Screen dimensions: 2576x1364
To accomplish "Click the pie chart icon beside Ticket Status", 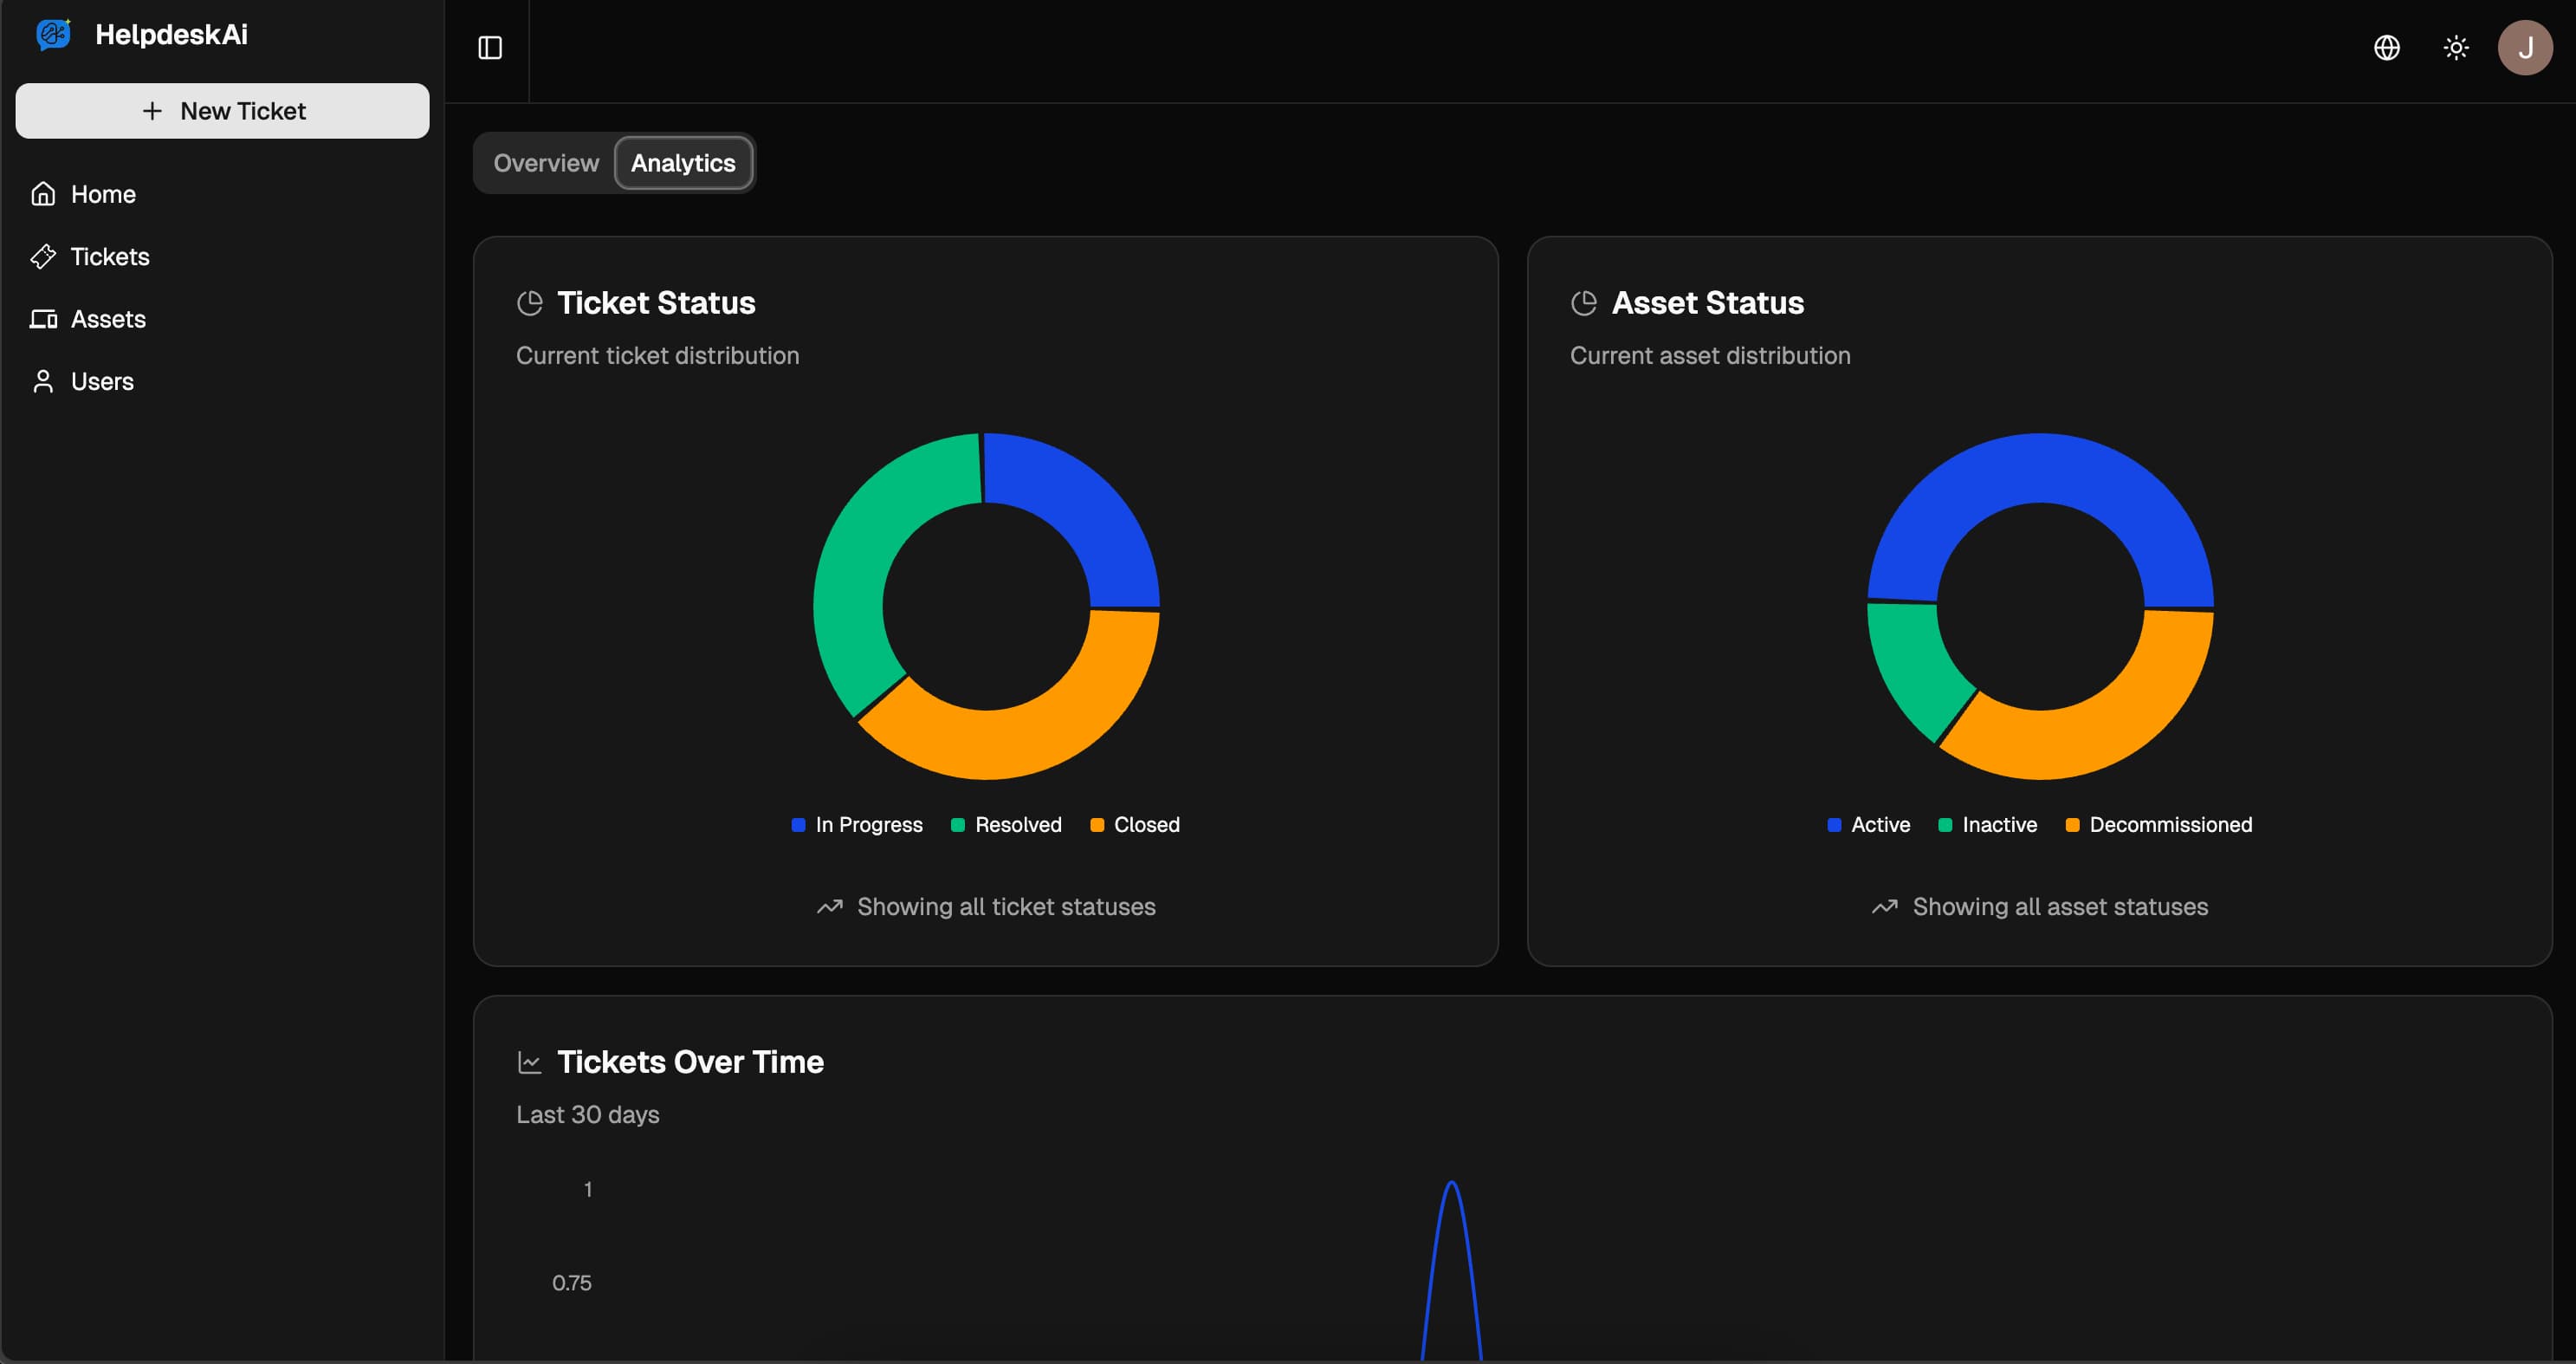I will click(x=530, y=302).
